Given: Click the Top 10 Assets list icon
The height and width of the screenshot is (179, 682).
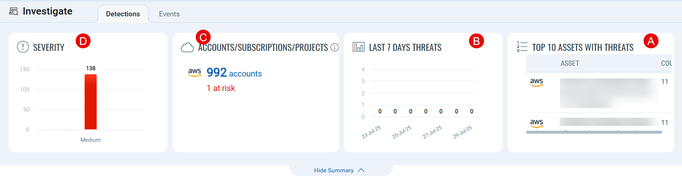Looking at the screenshot, I should [522, 47].
